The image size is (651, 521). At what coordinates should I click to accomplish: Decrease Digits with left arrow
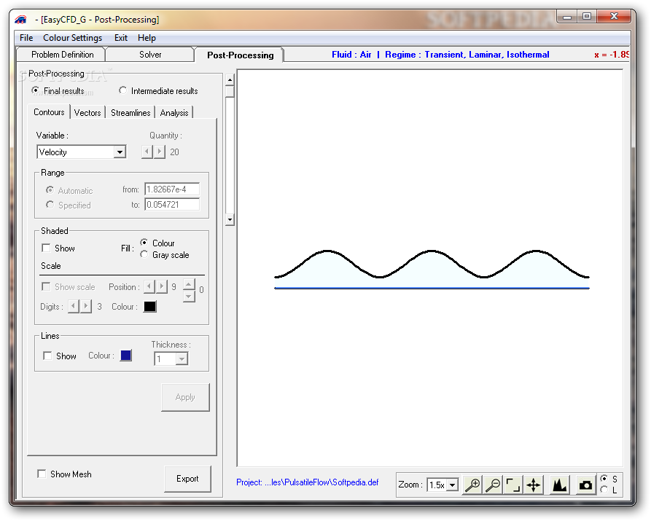[x=74, y=306]
